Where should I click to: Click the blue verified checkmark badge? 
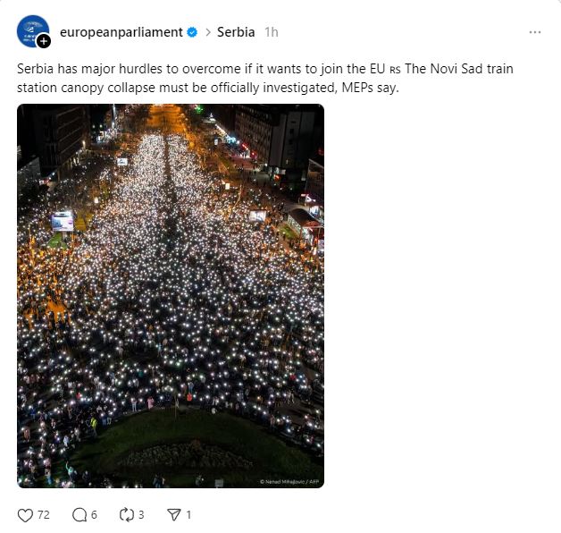pos(192,32)
